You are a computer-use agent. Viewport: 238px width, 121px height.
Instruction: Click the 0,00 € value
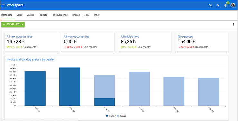click(x=70, y=41)
